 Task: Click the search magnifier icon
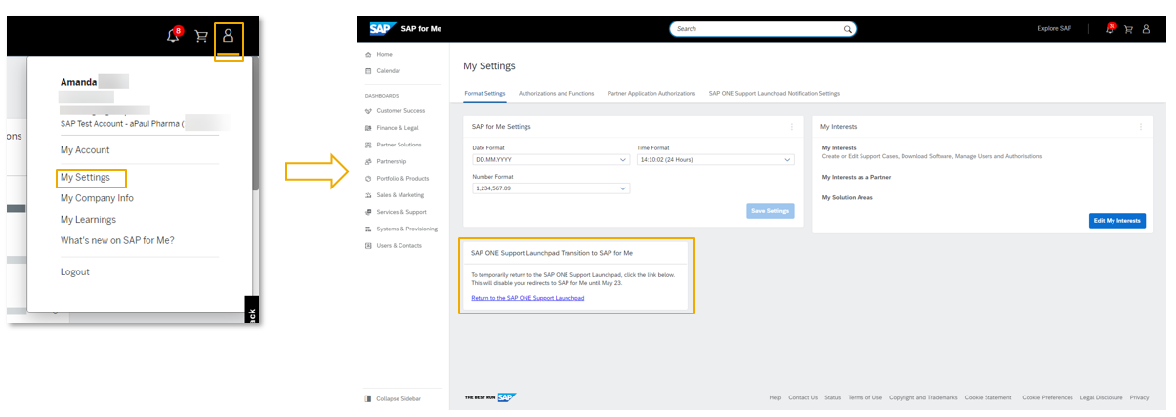coord(846,29)
